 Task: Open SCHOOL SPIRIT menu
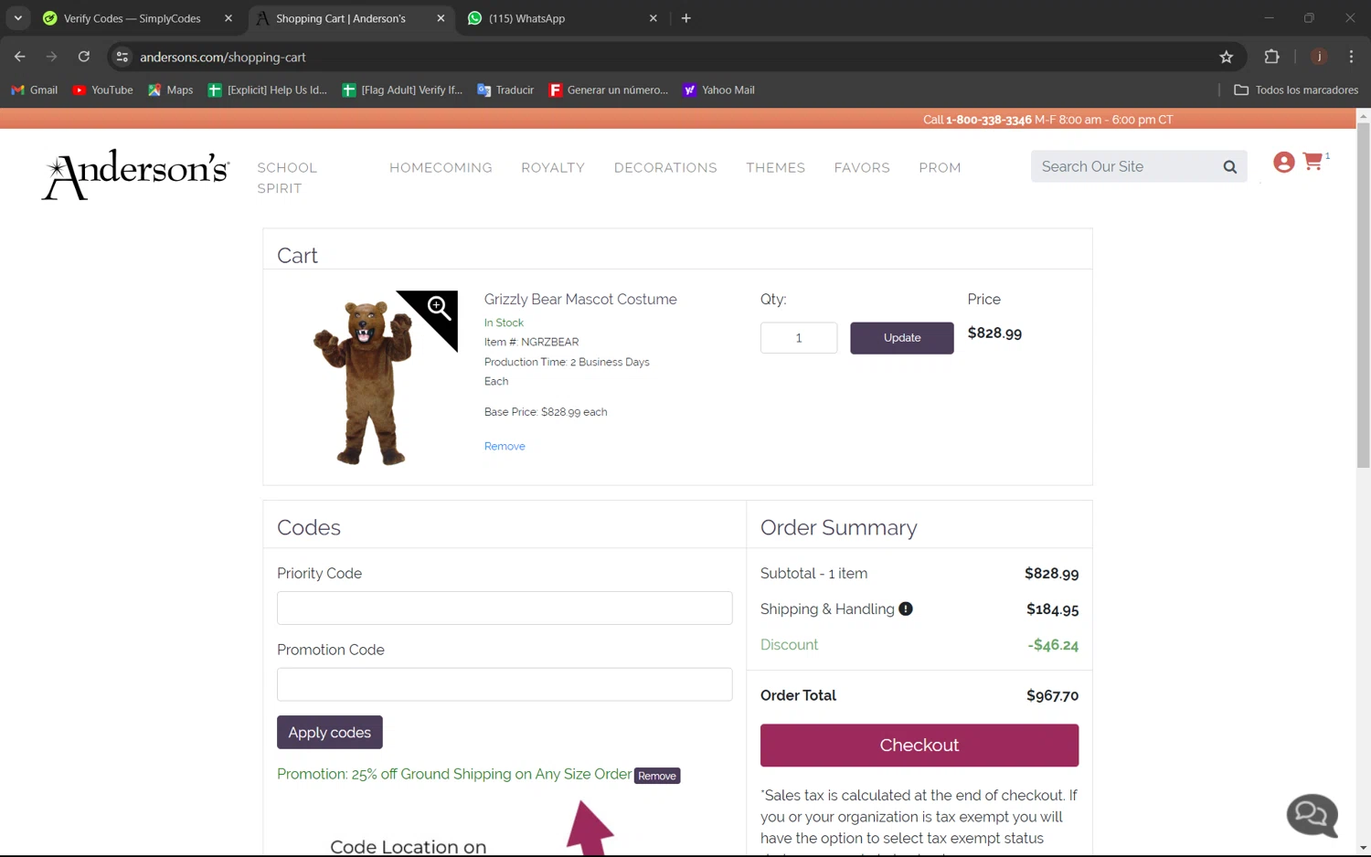[287, 178]
